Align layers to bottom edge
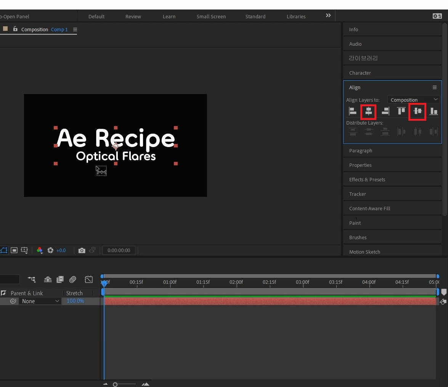Viewport: 448px width, 387px height. pyautogui.click(x=434, y=111)
